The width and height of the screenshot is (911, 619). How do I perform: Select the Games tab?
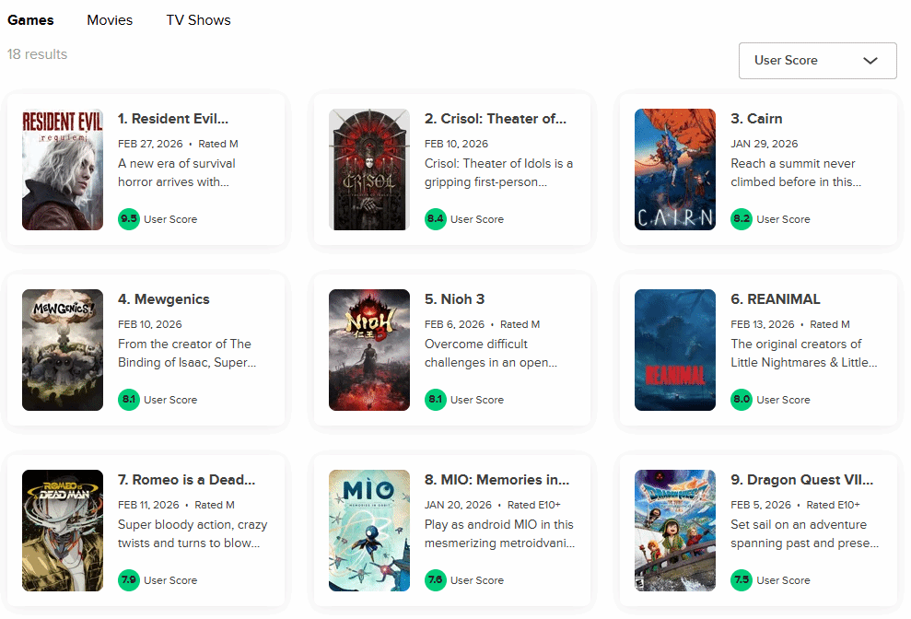point(30,20)
